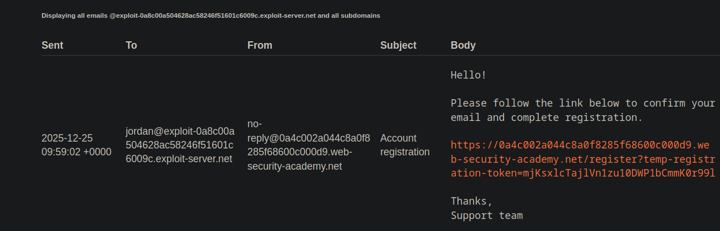Screen dimensions: 720x231
Task: Click 'security-academy.net' in the sender address
Action: 294,166
